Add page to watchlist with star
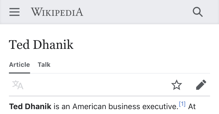Screen dimensions: 219x114 (x=177, y=85)
